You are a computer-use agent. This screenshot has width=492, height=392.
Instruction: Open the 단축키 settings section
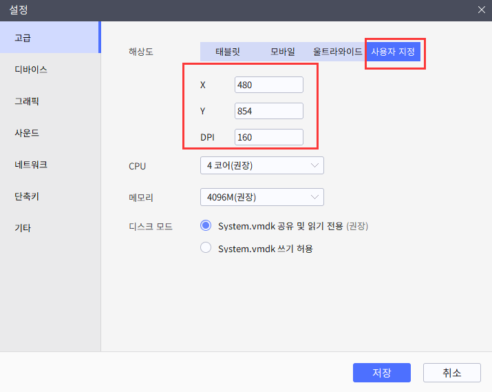tap(50, 196)
